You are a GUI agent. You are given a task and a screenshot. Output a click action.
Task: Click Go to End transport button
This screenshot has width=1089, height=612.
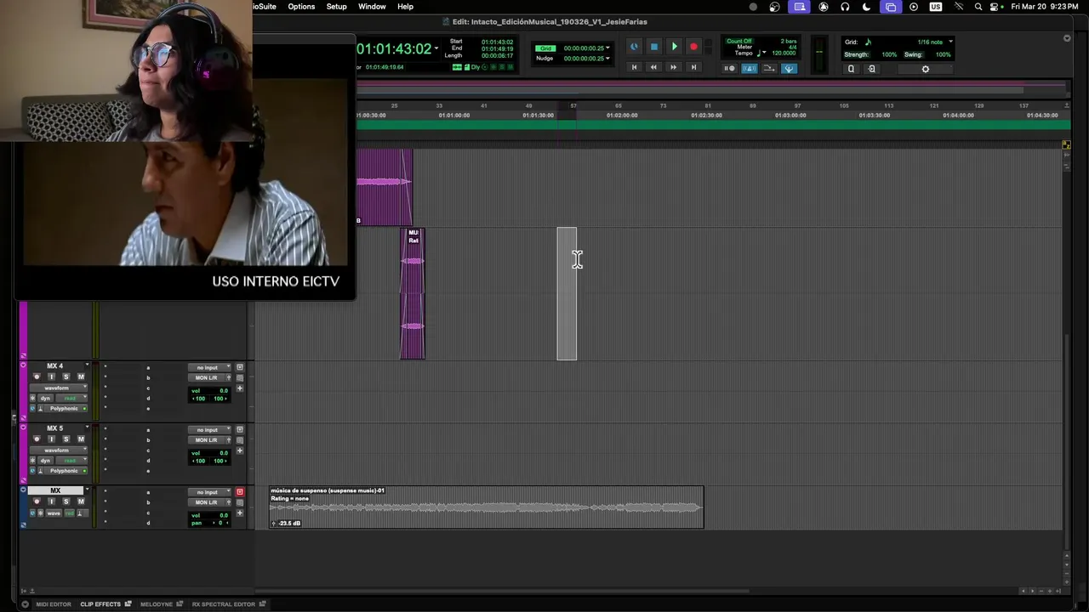[693, 67]
